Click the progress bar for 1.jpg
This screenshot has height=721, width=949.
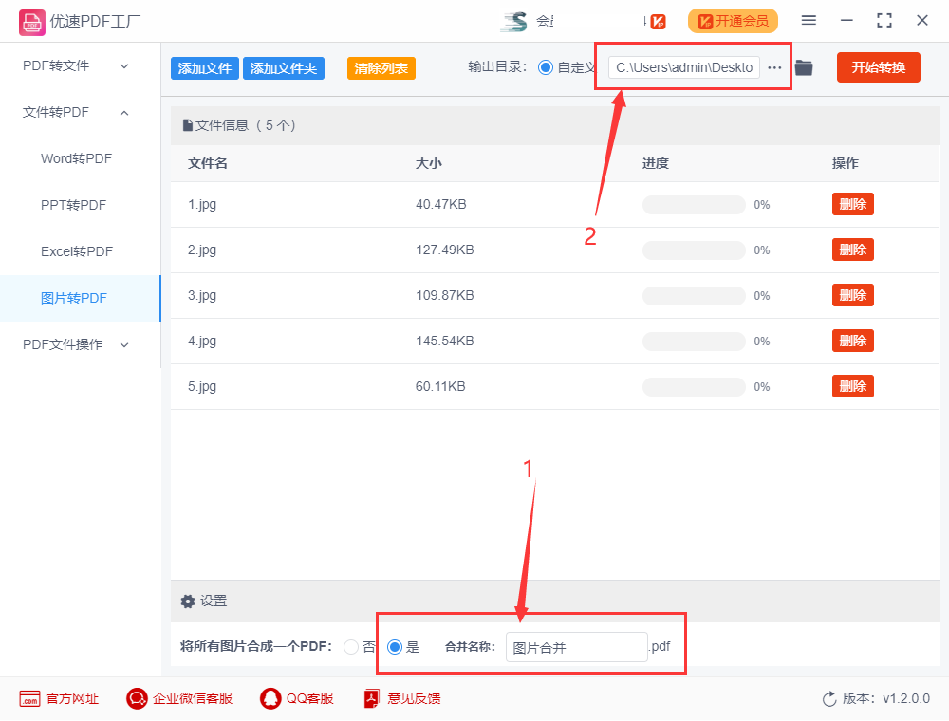tap(694, 205)
